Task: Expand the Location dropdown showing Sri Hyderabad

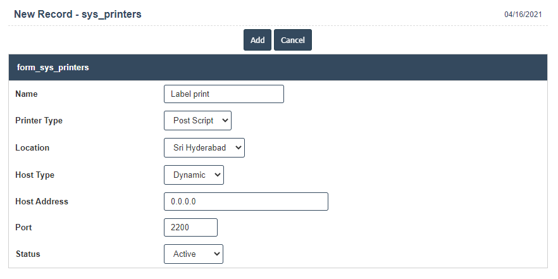Action: [x=204, y=148]
